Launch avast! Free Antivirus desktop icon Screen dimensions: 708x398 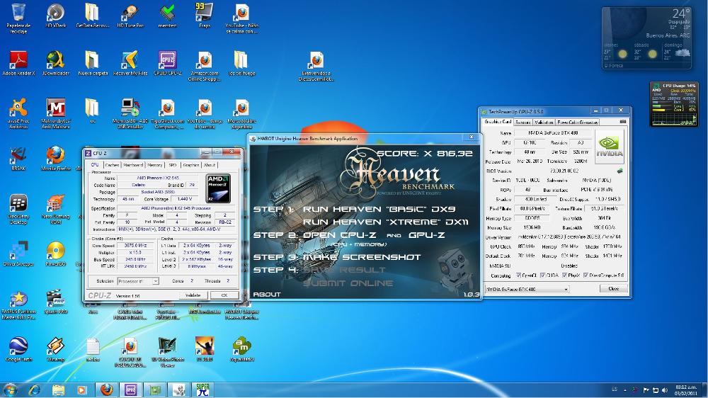[x=18, y=113]
